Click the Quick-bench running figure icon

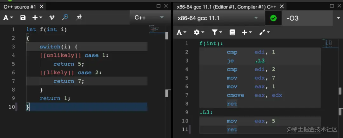pyautogui.click(x=79, y=17)
